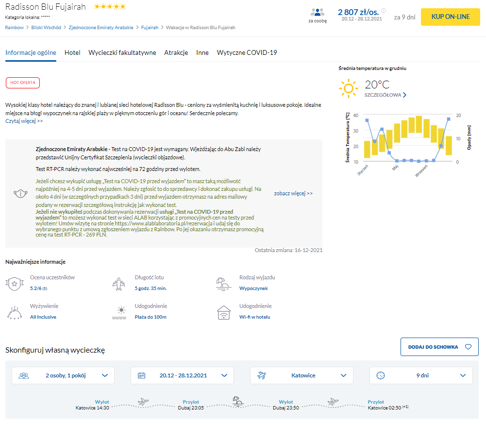
Task: Open the Wycieczki fakultatywne tab
Action: pyautogui.click(x=122, y=52)
